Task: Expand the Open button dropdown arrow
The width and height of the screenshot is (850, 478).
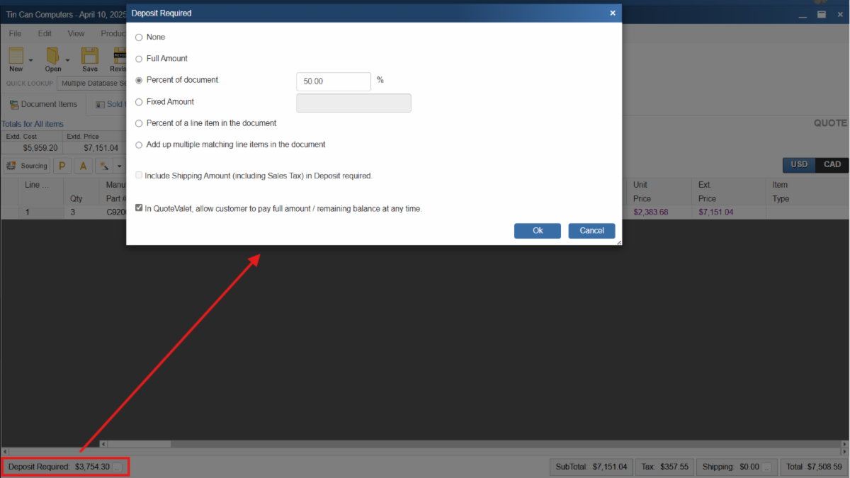Action: tap(67, 60)
